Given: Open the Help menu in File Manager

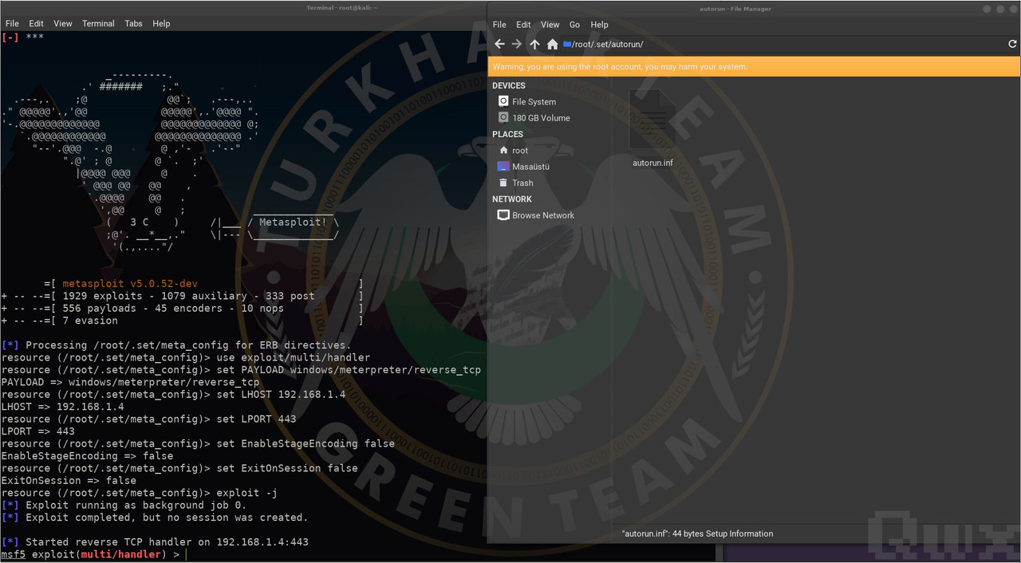Looking at the screenshot, I should click(x=600, y=25).
